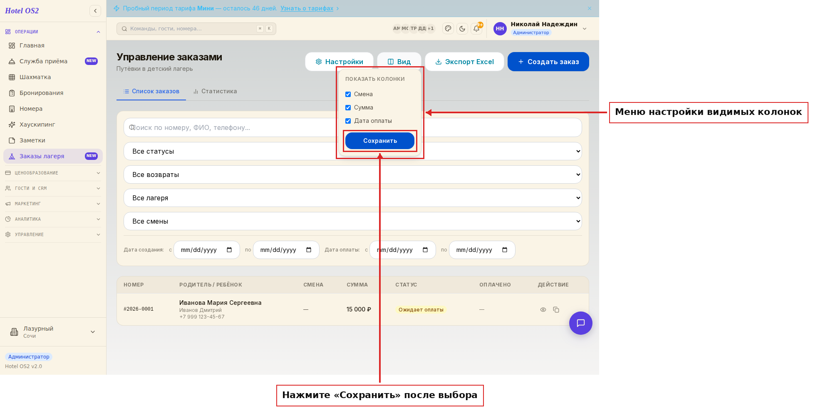Viewport: 818px width, 416px height.
Task: Click the Сохранить button
Action: coord(380,141)
